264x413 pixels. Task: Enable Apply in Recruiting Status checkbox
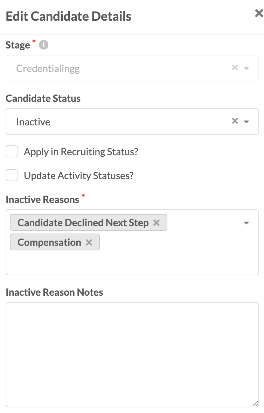pyautogui.click(x=12, y=151)
